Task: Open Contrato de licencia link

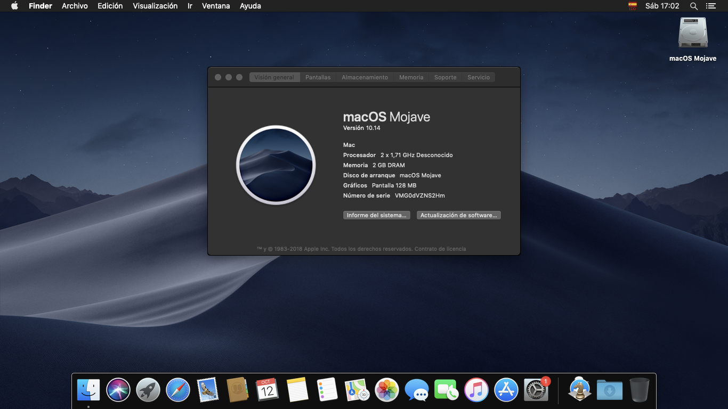Action: pyautogui.click(x=440, y=249)
